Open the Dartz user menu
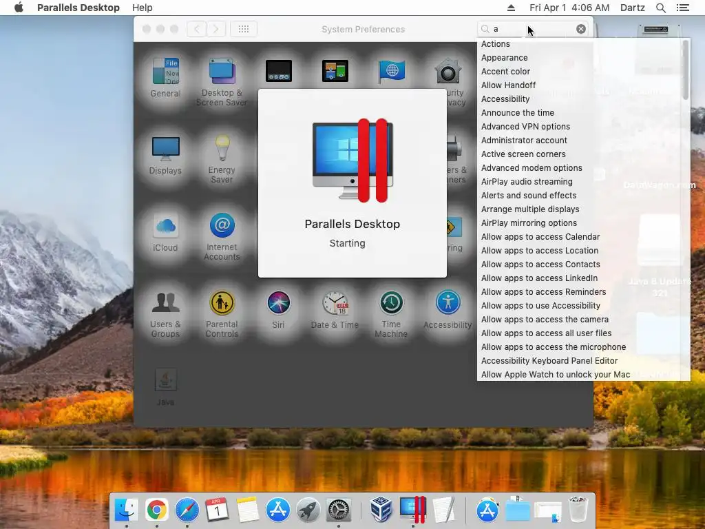 coord(632,8)
